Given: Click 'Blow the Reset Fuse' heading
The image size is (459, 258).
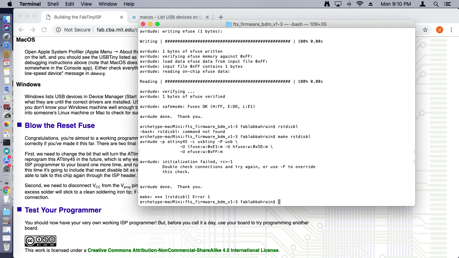Looking at the screenshot, I should pyautogui.click(x=60, y=125).
